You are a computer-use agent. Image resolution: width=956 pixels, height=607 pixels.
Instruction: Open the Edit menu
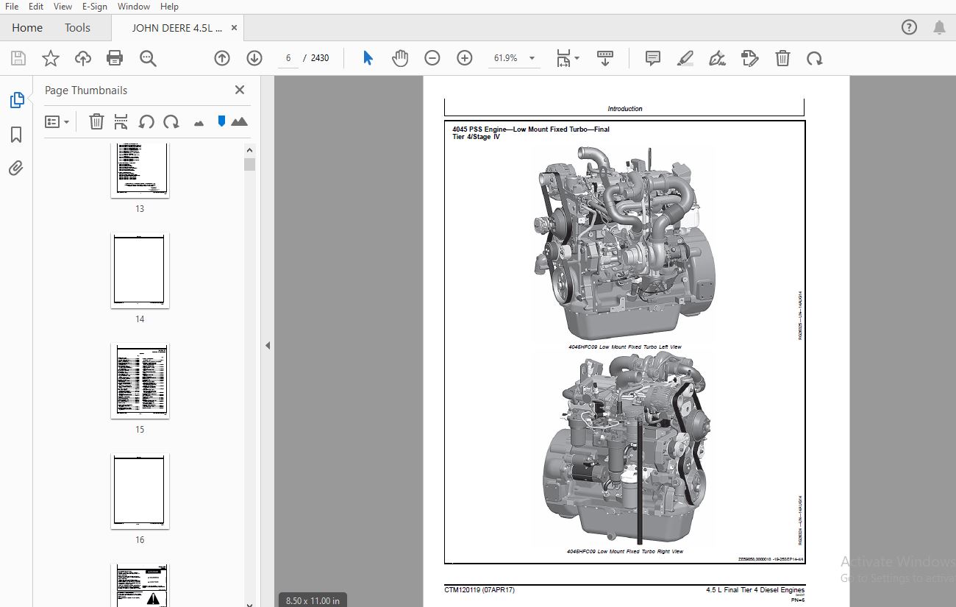[x=36, y=7]
